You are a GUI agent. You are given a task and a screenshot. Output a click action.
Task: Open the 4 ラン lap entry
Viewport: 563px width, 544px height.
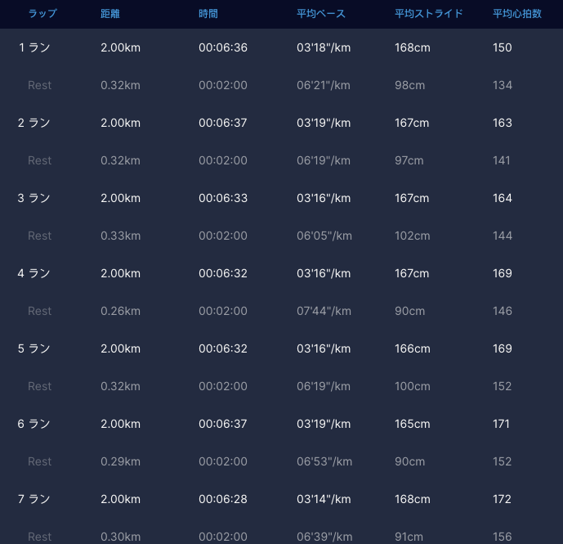(x=34, y=273)
